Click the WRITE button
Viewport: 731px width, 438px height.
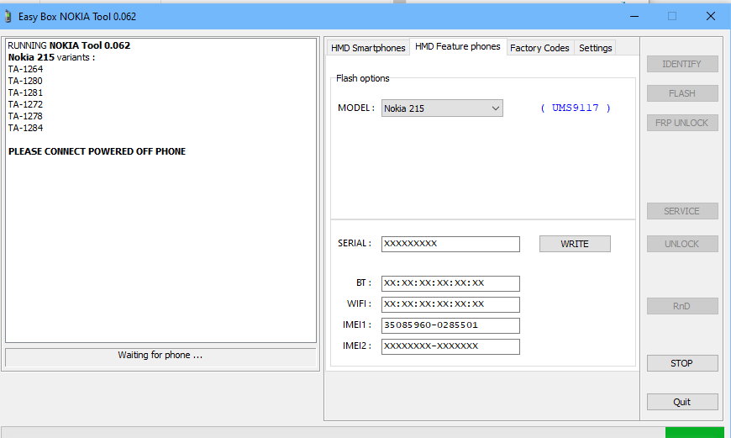[575, 244]
